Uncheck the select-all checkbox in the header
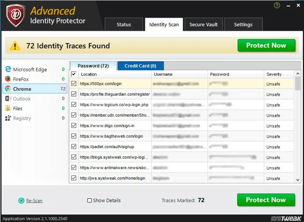Image resolution: width=304 pixels, height=222 pixels. 73,74
